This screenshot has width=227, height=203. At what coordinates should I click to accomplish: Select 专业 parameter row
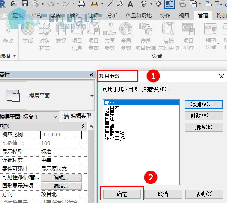[x=141, y=103]
